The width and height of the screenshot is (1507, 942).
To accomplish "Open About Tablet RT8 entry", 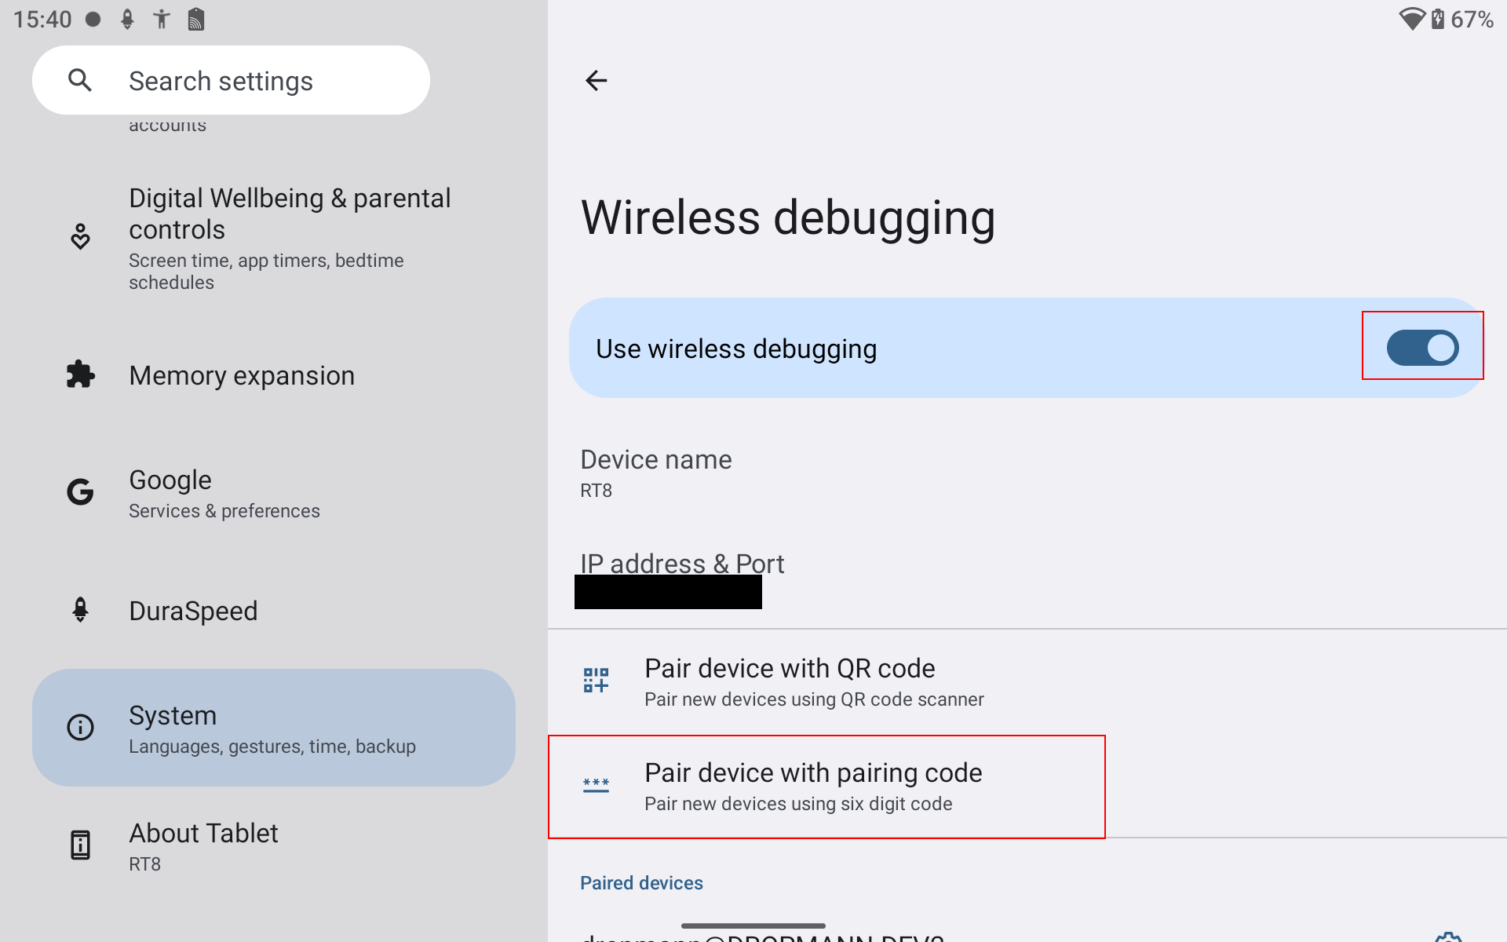I will point(204,846).
